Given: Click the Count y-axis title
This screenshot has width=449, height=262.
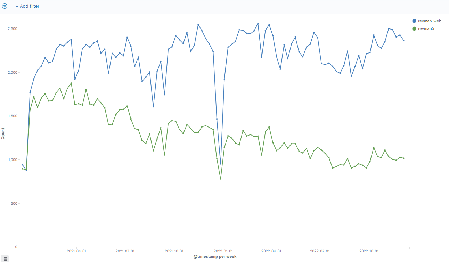Looking at the screenshot, I should (3, 134).
